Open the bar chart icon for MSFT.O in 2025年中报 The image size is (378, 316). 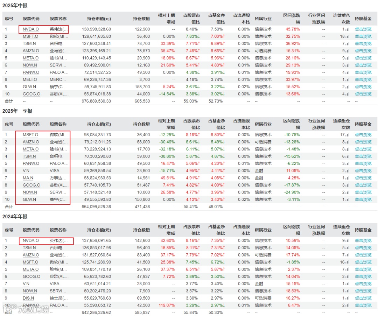coord(348,37)
